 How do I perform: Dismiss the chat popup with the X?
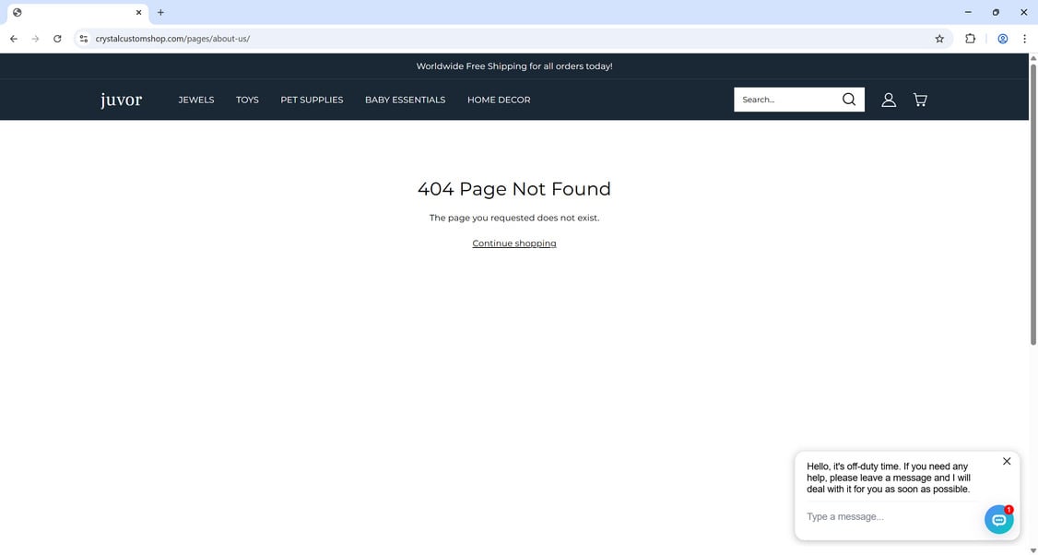[x=1007, y=461]
